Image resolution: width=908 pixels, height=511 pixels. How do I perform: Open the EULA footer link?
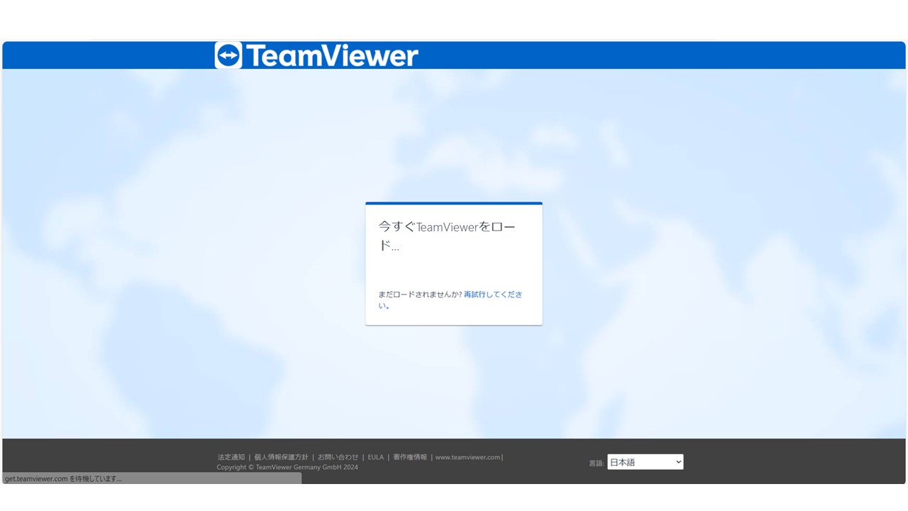(375, 457)
